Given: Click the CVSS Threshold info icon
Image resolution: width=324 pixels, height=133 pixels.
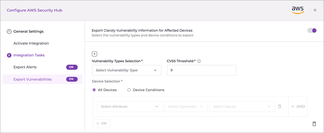Looking at the screenshot, I should (199, 61).
